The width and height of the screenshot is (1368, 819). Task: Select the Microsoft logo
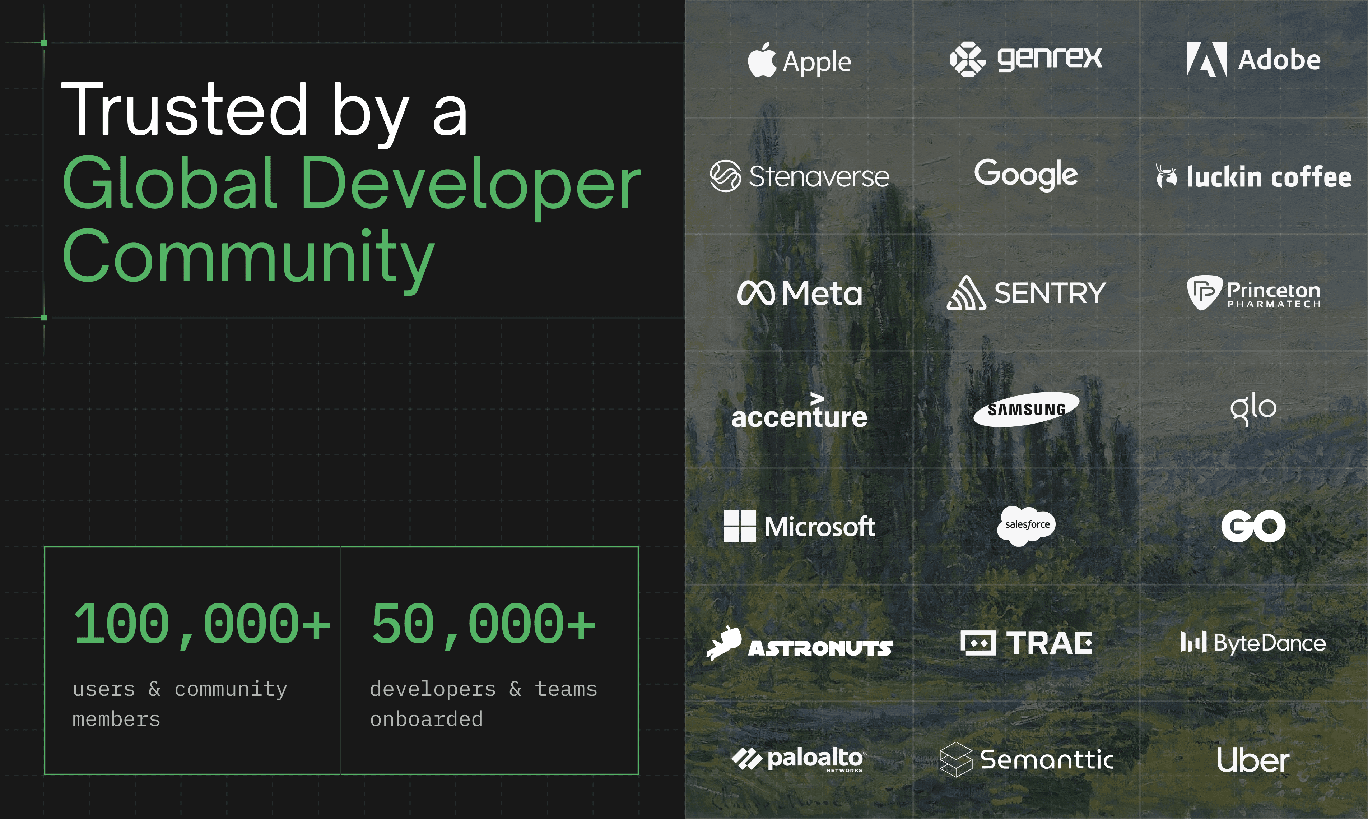(x=799, y=527)
